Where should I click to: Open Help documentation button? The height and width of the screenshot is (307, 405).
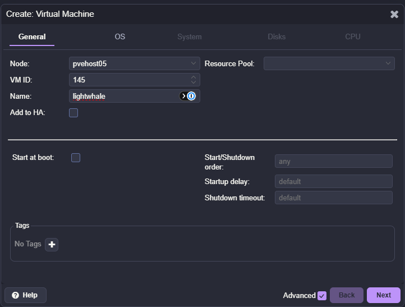click(x=25, y=295)
